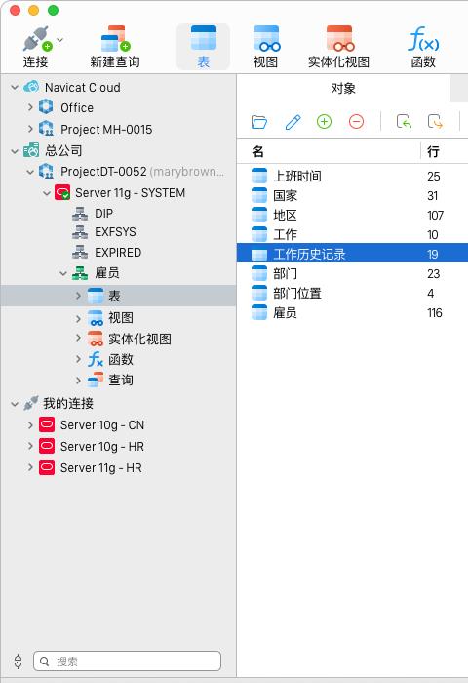Open 新建查询 new query

click(x=115, y=47)
